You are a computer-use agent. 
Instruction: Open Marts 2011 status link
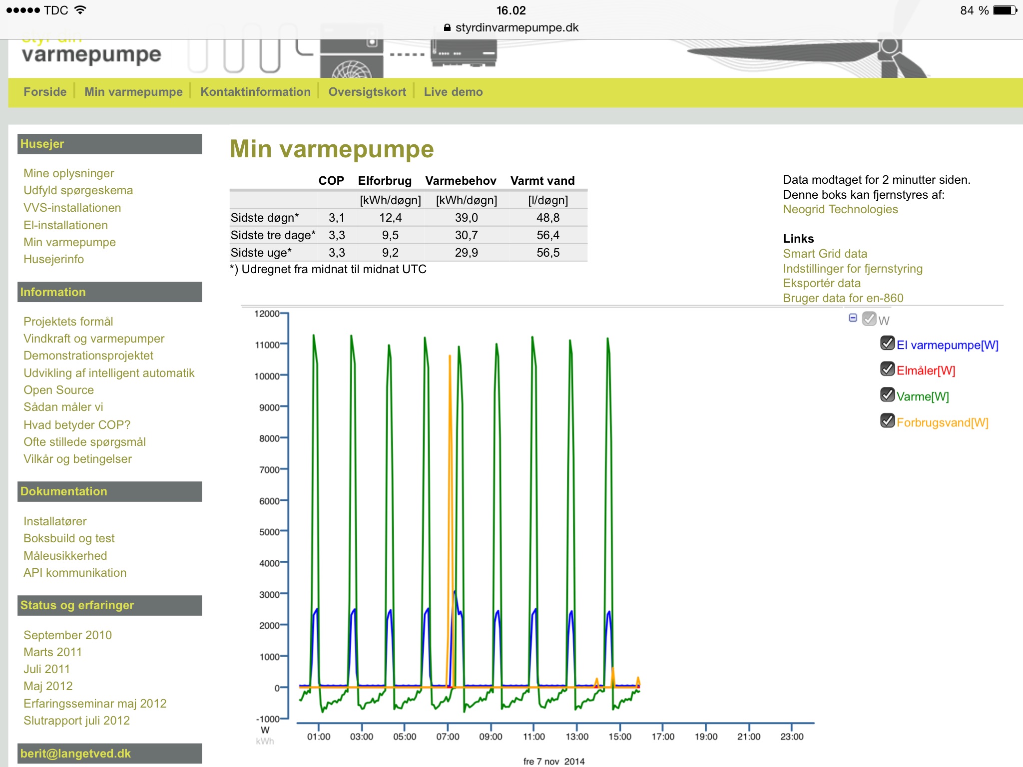pyautogui.click(x=52, y=652)
